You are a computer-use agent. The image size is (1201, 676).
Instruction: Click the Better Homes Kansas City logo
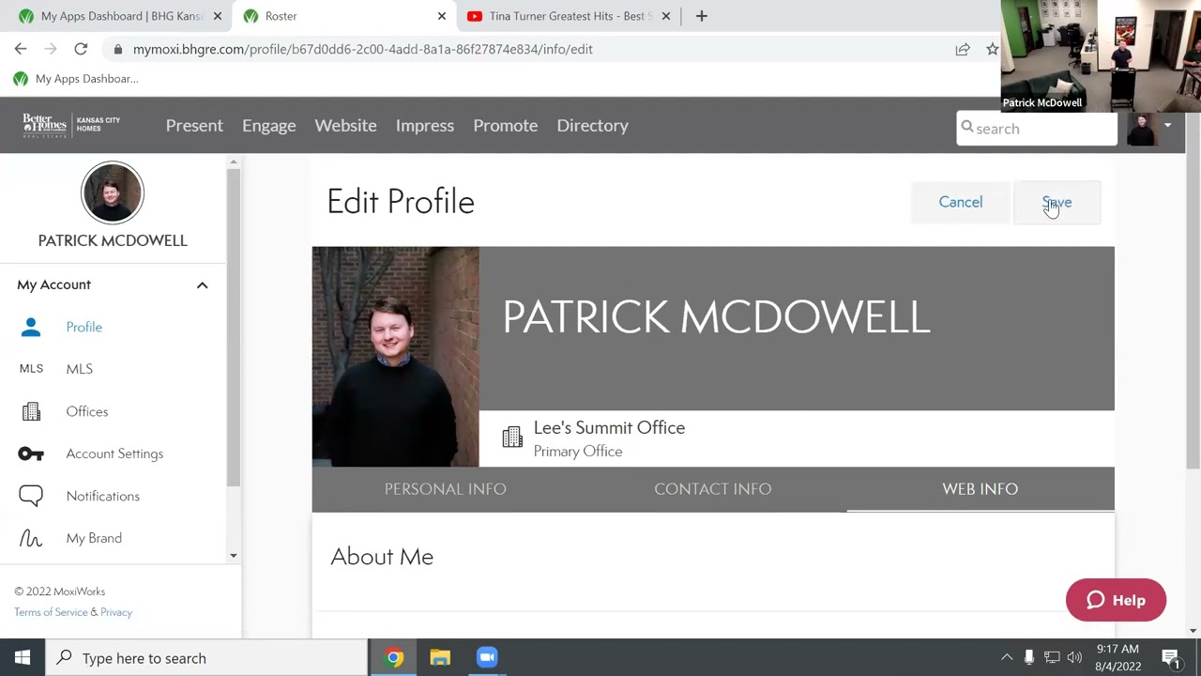point(71,125)
